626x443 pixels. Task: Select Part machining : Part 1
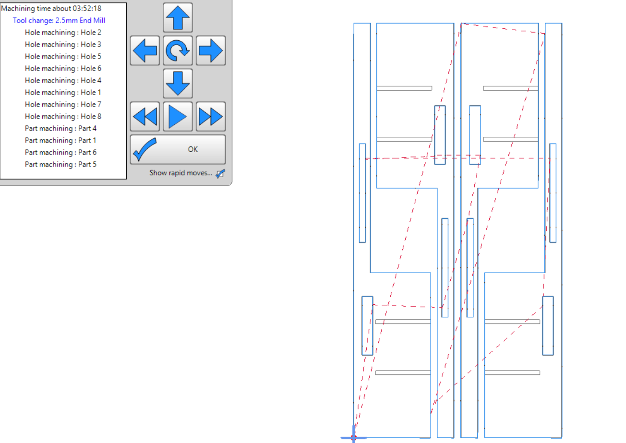point(60,141)
